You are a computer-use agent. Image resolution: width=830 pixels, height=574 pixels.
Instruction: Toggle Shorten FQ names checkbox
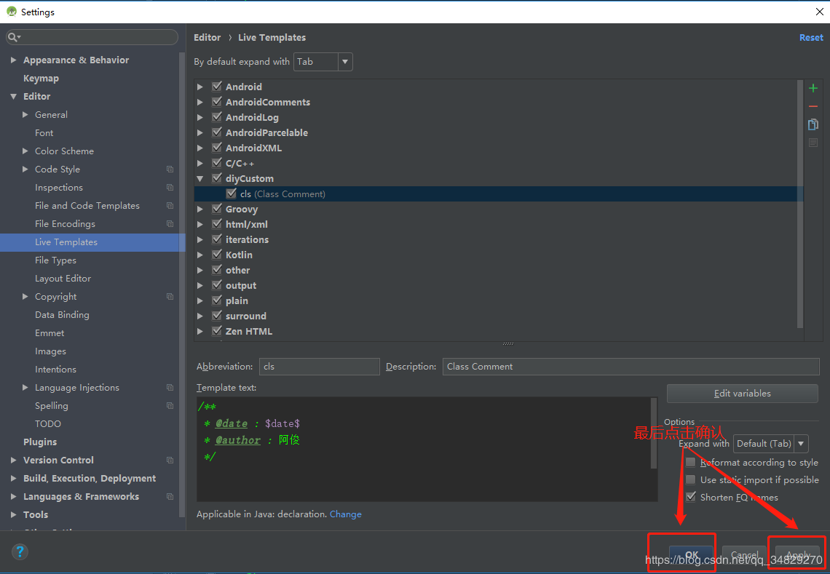[690, 497]
